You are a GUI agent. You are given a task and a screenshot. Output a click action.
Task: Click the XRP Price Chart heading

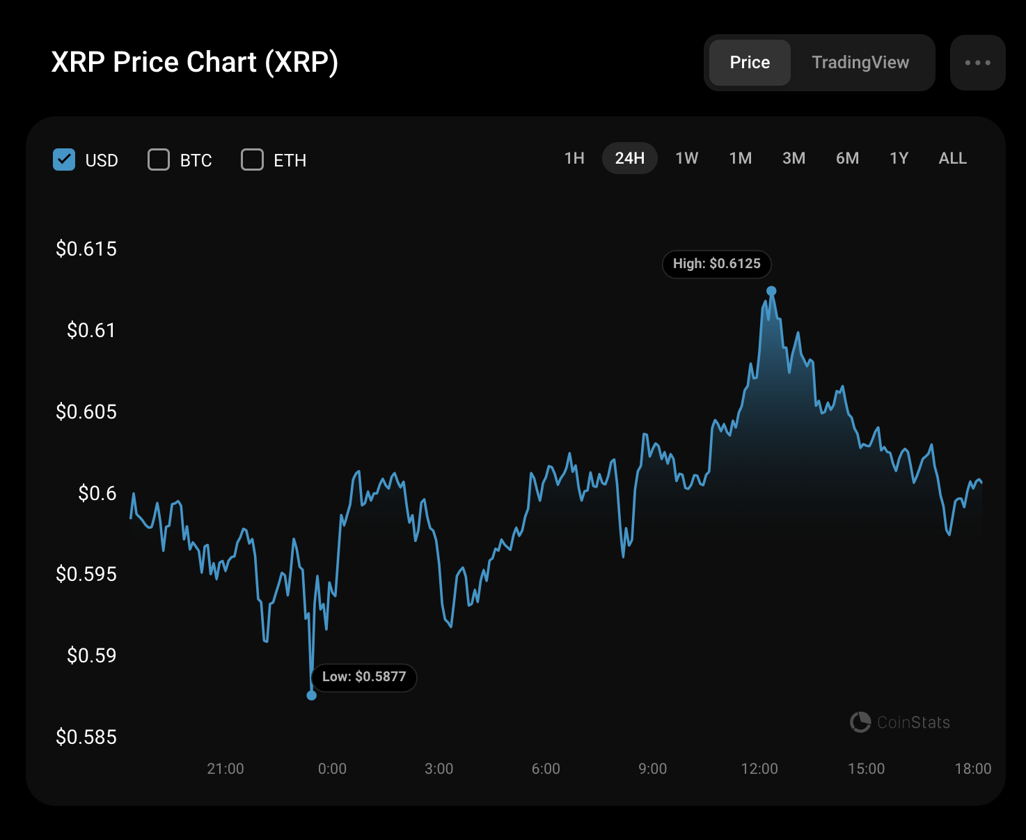(195, 63)
